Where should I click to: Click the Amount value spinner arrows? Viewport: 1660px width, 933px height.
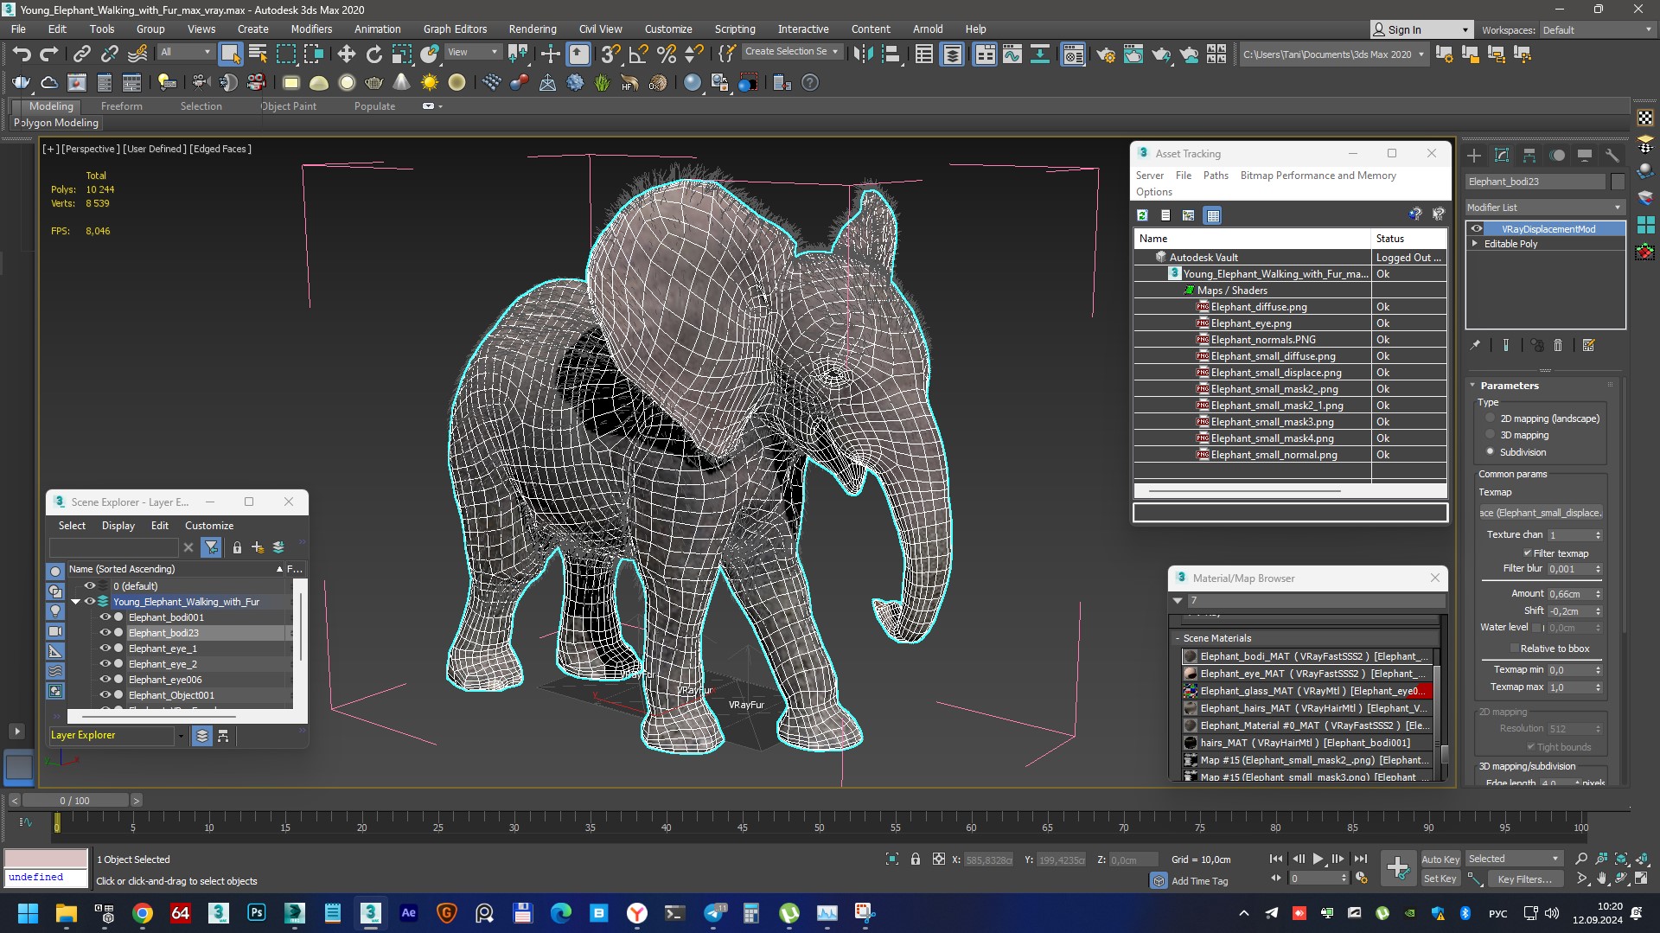1598,594
